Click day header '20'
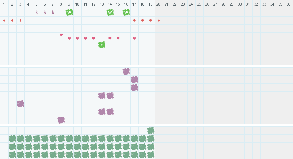The image size is (293, 159). pyautogui.click(x=158, y=4)
